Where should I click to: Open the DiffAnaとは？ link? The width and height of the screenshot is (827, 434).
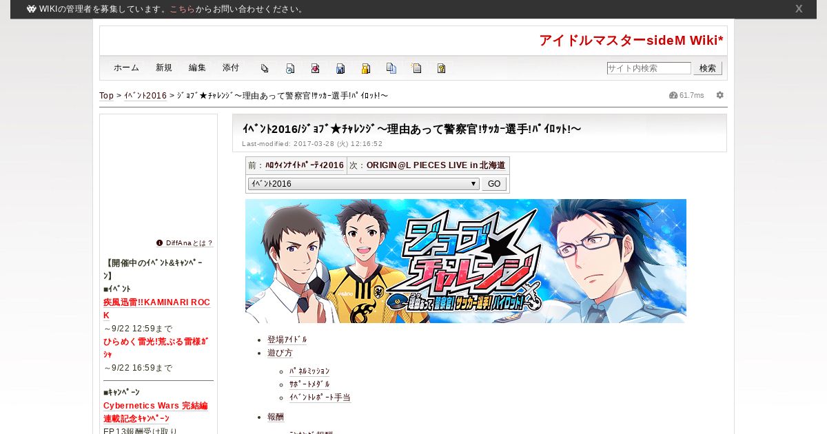(190, 243)
